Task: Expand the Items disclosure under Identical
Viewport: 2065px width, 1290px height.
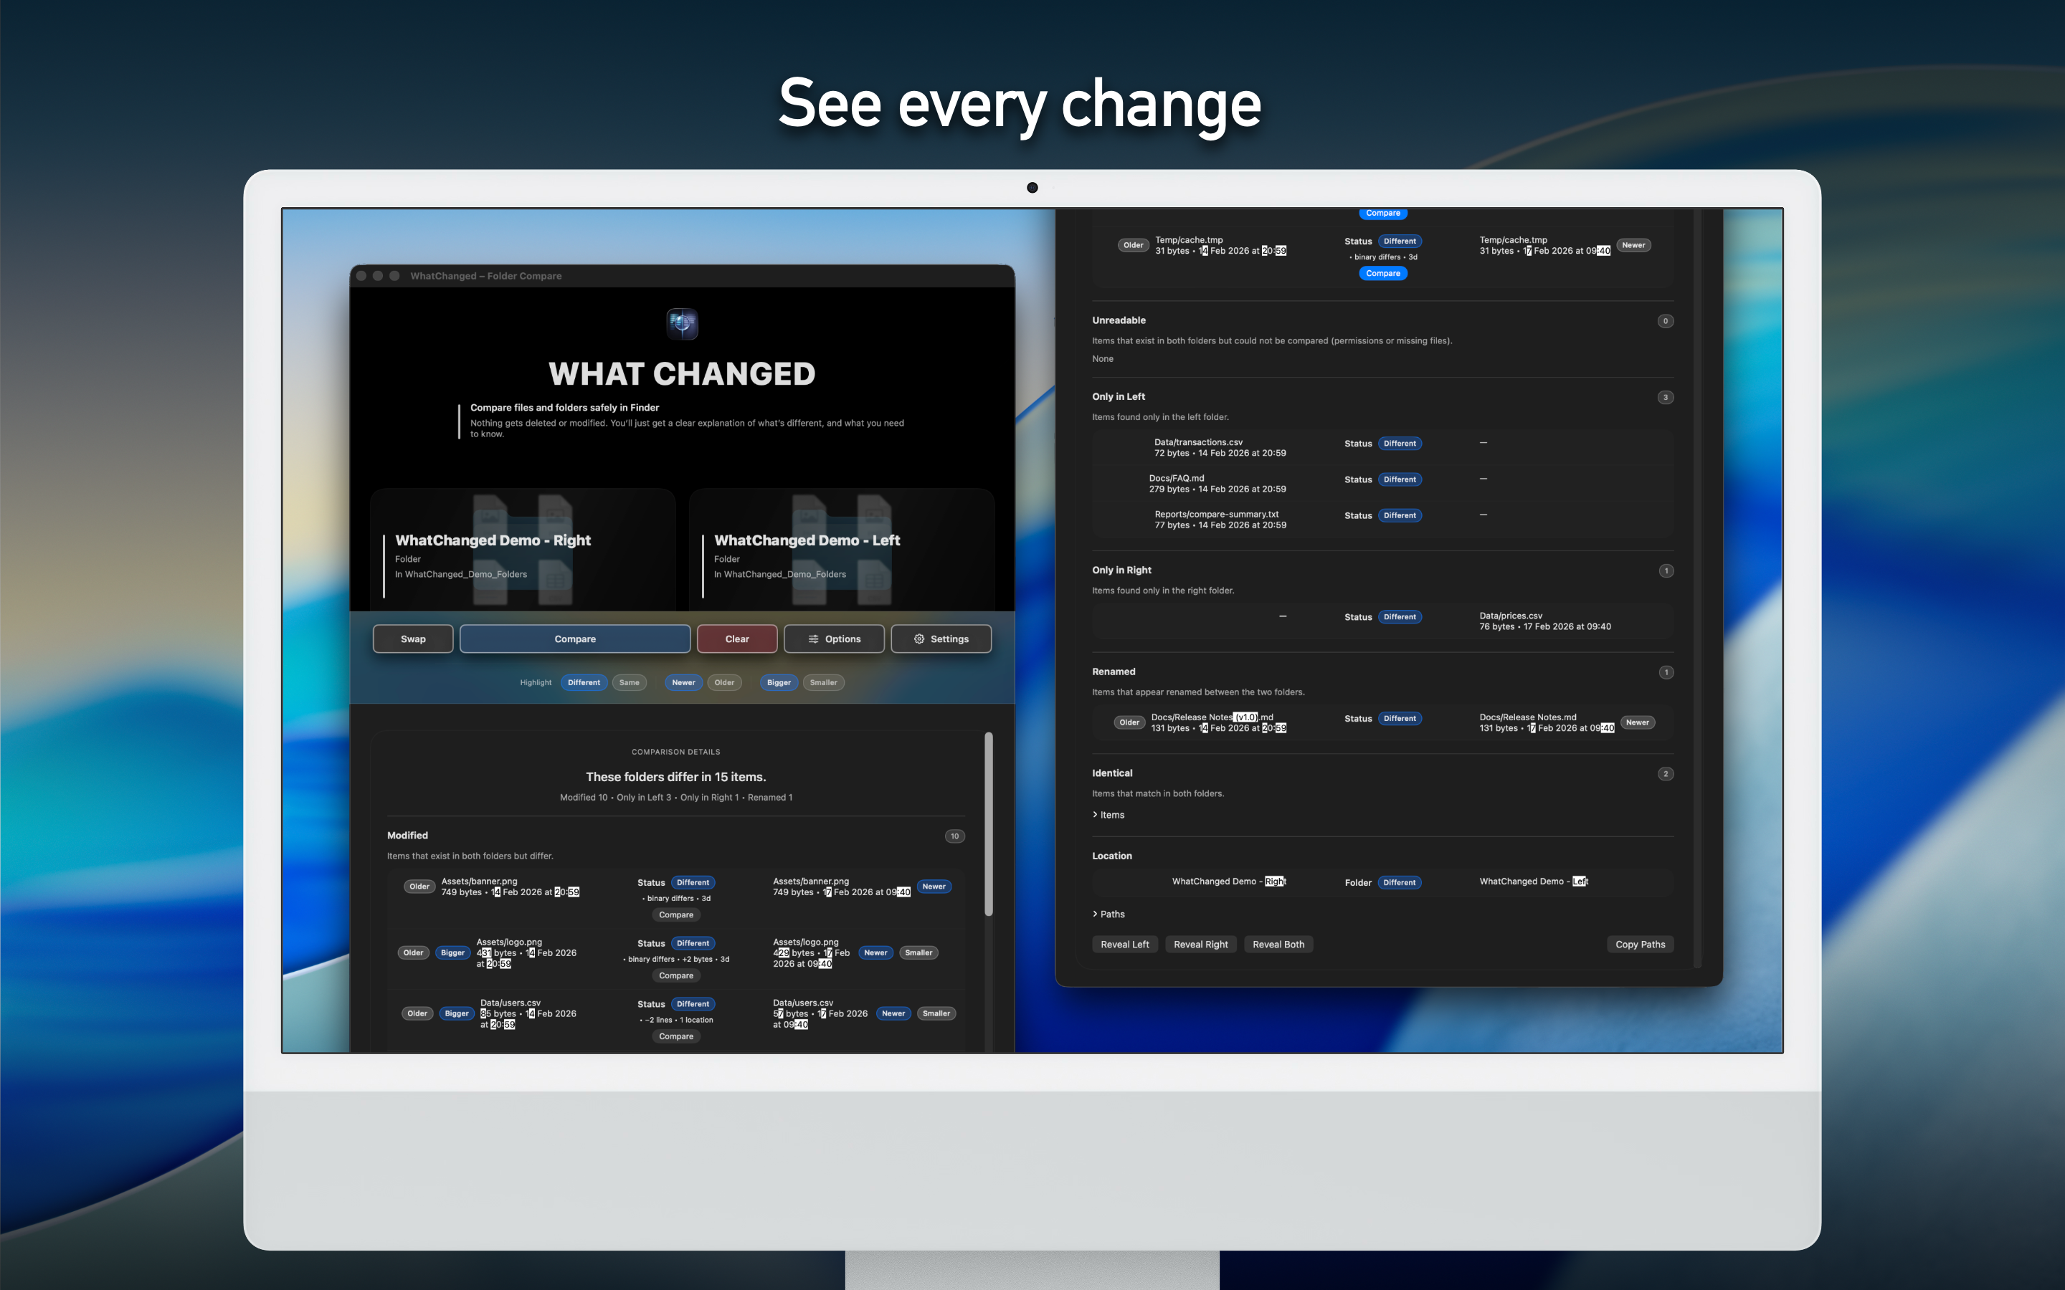Action: 1109,815
